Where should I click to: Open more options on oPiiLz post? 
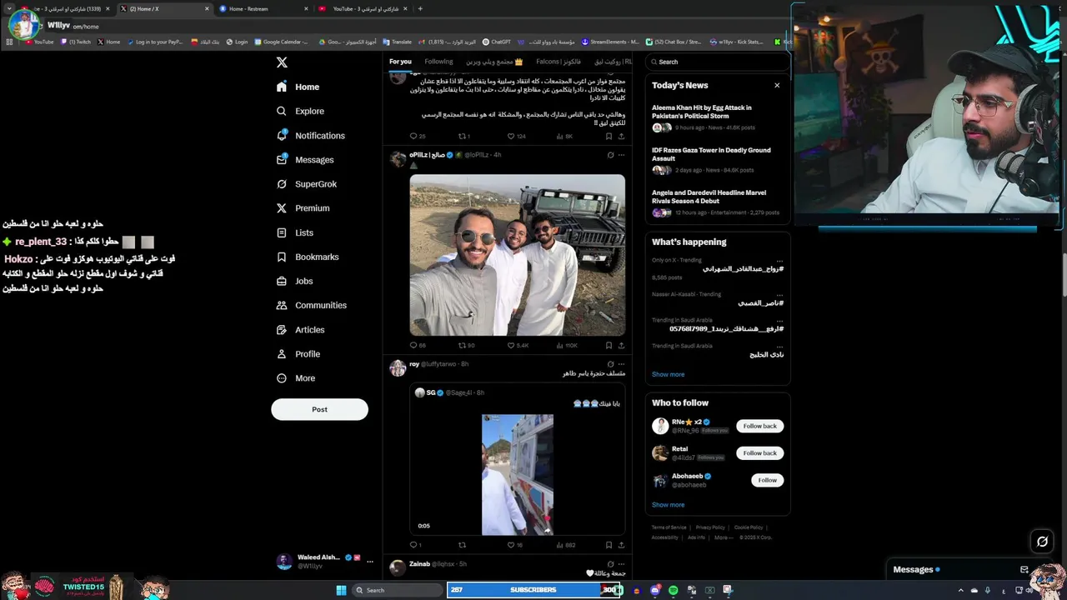(621, 155)
